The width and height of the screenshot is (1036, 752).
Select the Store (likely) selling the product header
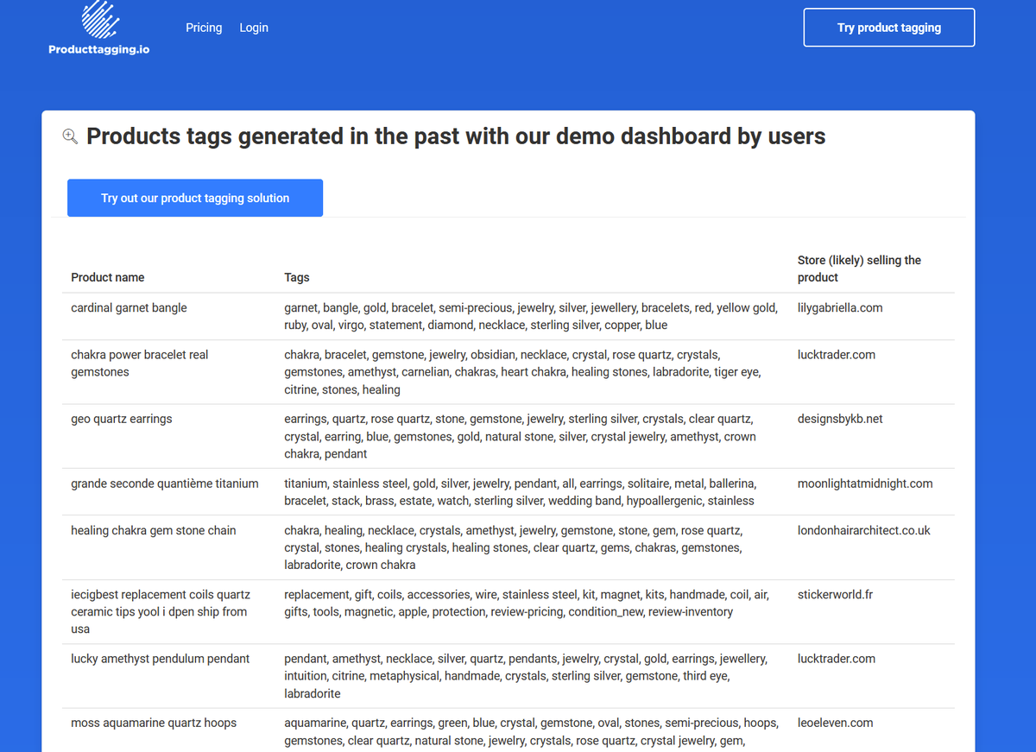[859, 269]
